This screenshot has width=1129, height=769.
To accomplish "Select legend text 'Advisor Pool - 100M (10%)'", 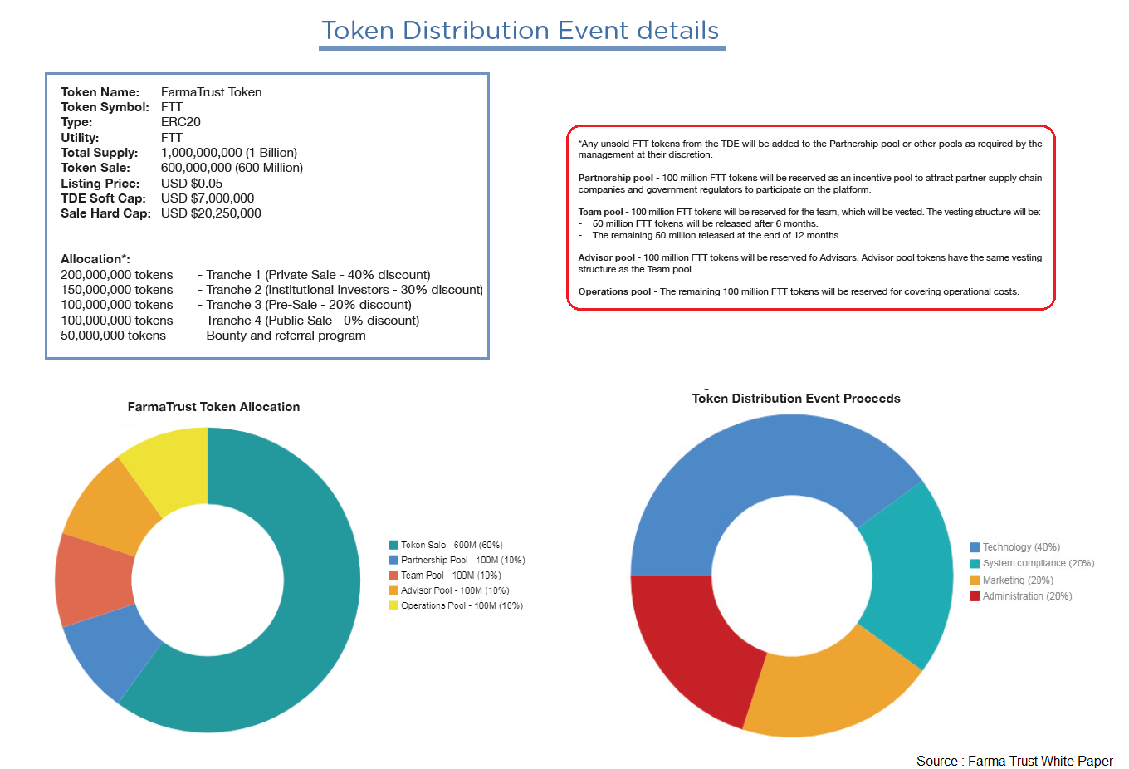I will [455, 590].
